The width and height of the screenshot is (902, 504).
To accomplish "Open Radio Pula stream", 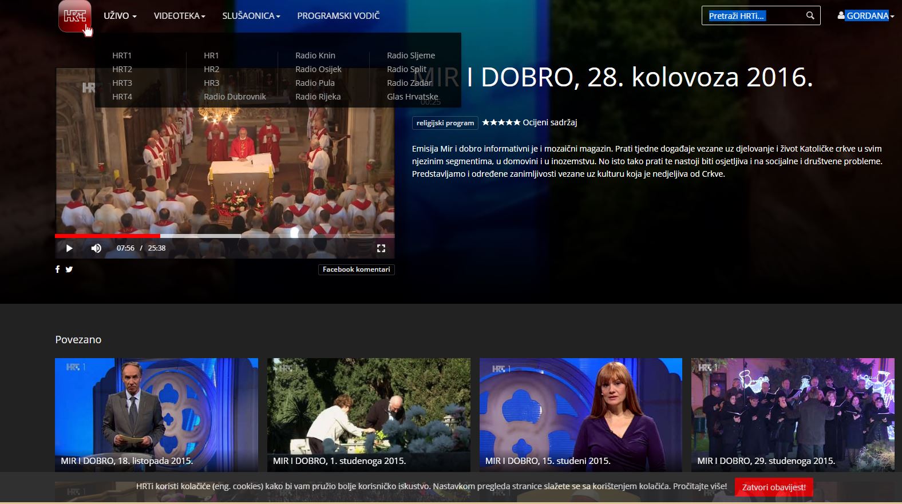I will point(315,83).
